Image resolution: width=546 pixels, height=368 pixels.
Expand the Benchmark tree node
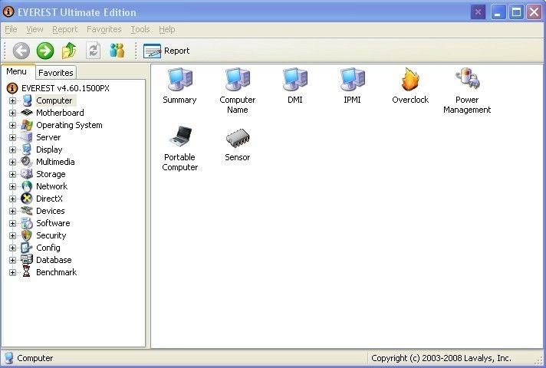(12, 272)
